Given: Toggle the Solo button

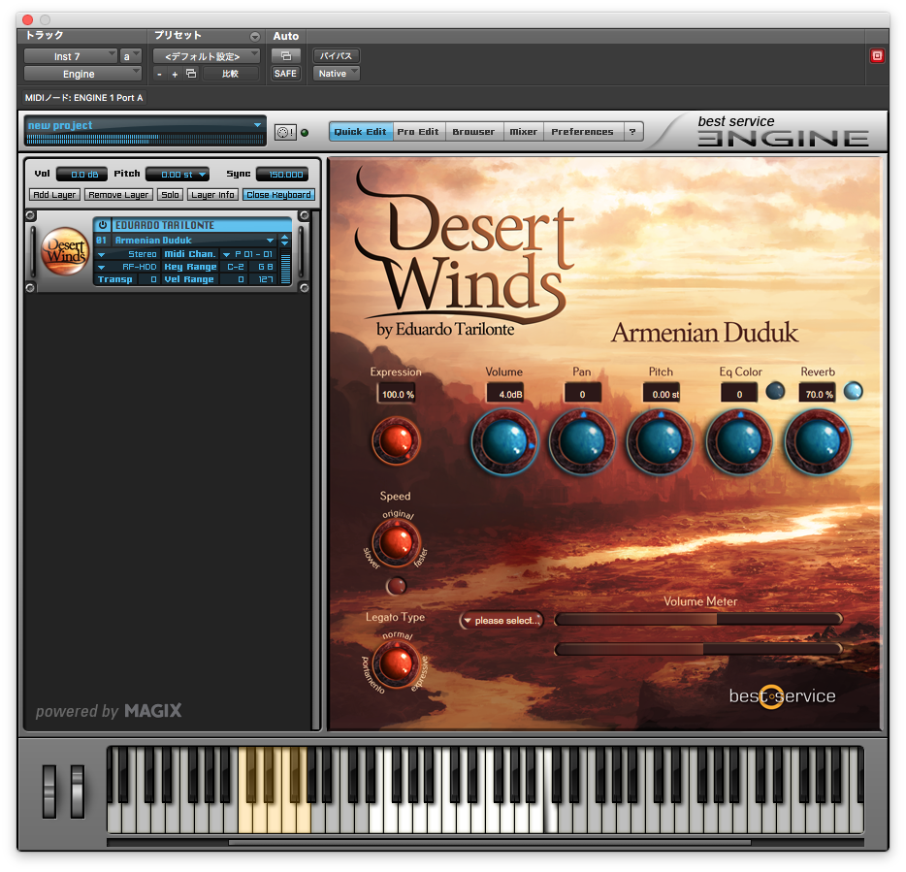Looking at the screenshot, I should point(170,195).
